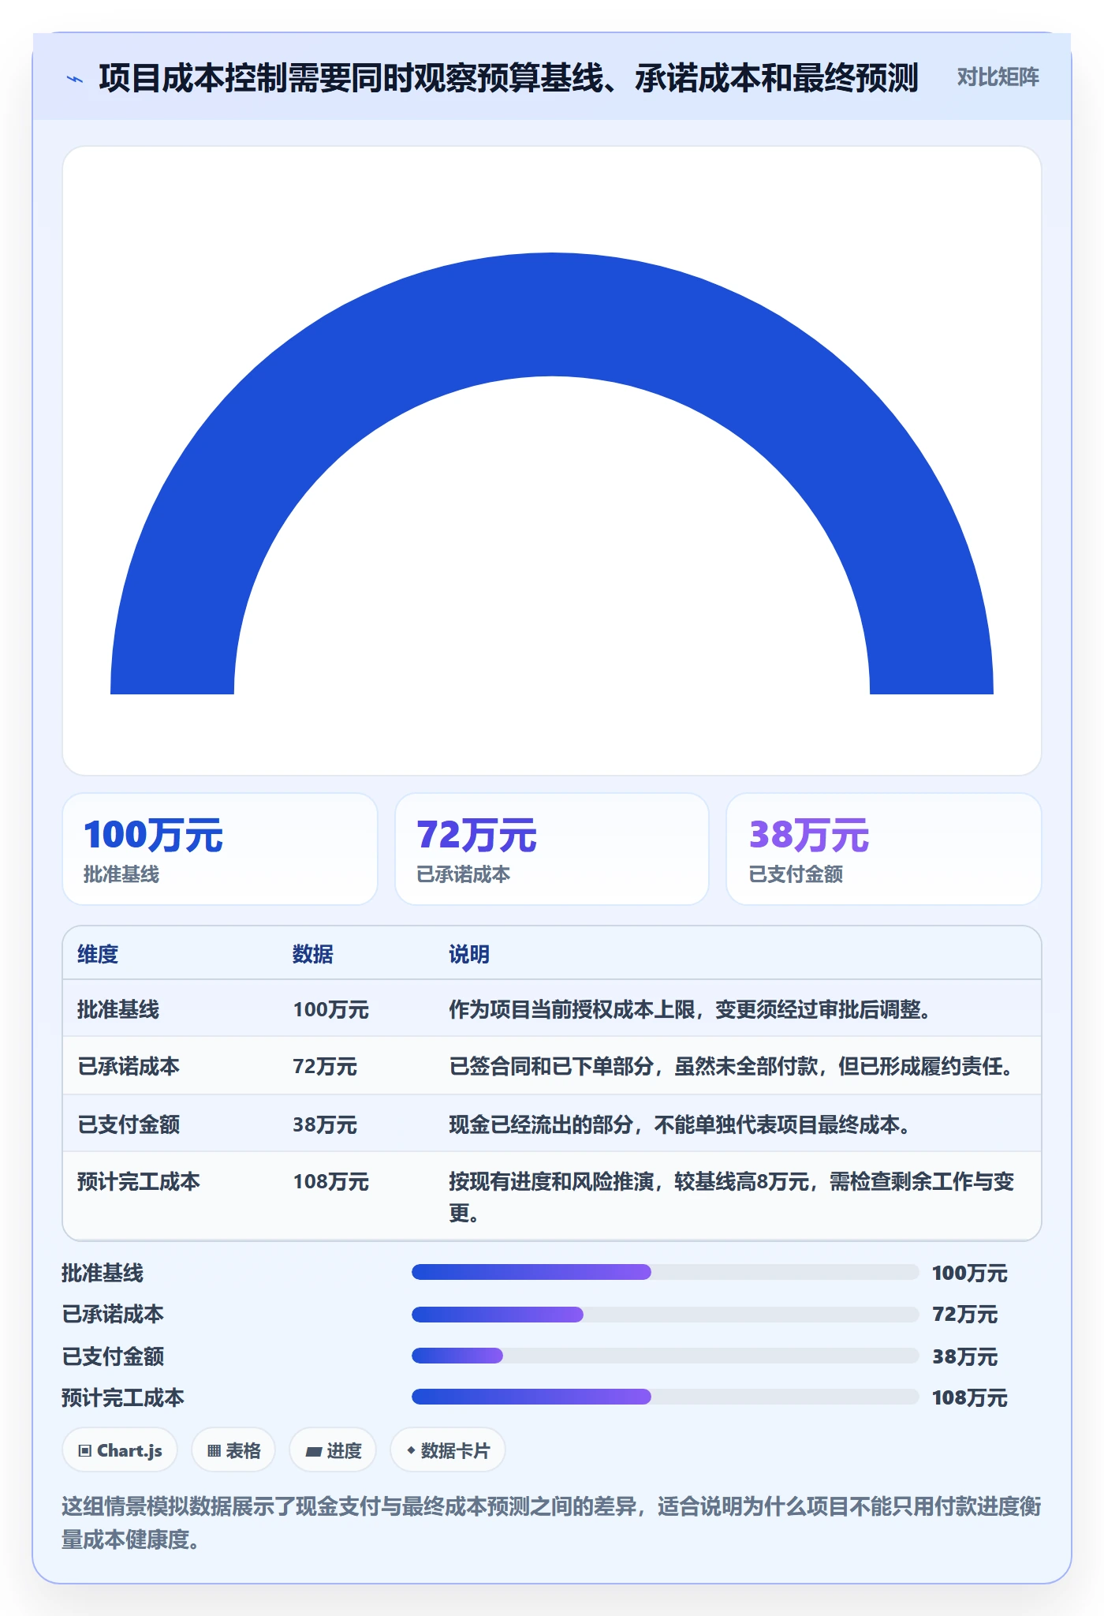Screen dimensions: 1104x1616
Task: Click description starting 已签合同和已下单部分
Action: [732, 1066]
